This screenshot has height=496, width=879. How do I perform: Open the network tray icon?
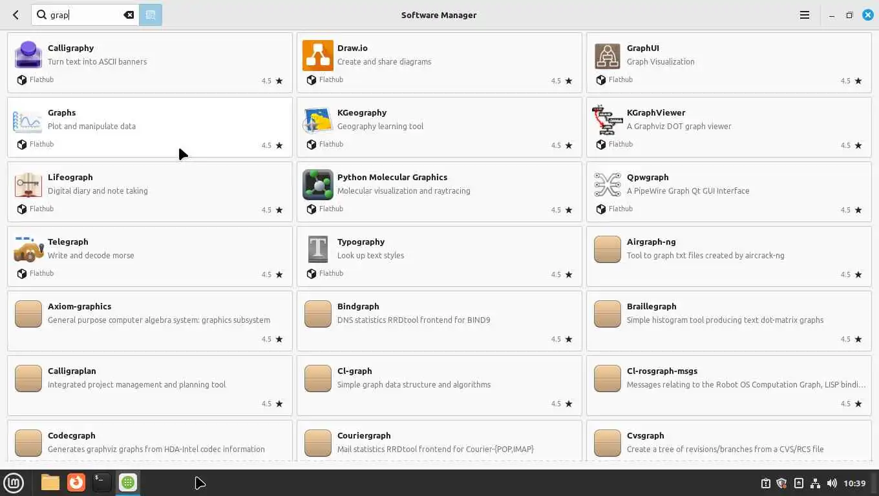(815, 483)
